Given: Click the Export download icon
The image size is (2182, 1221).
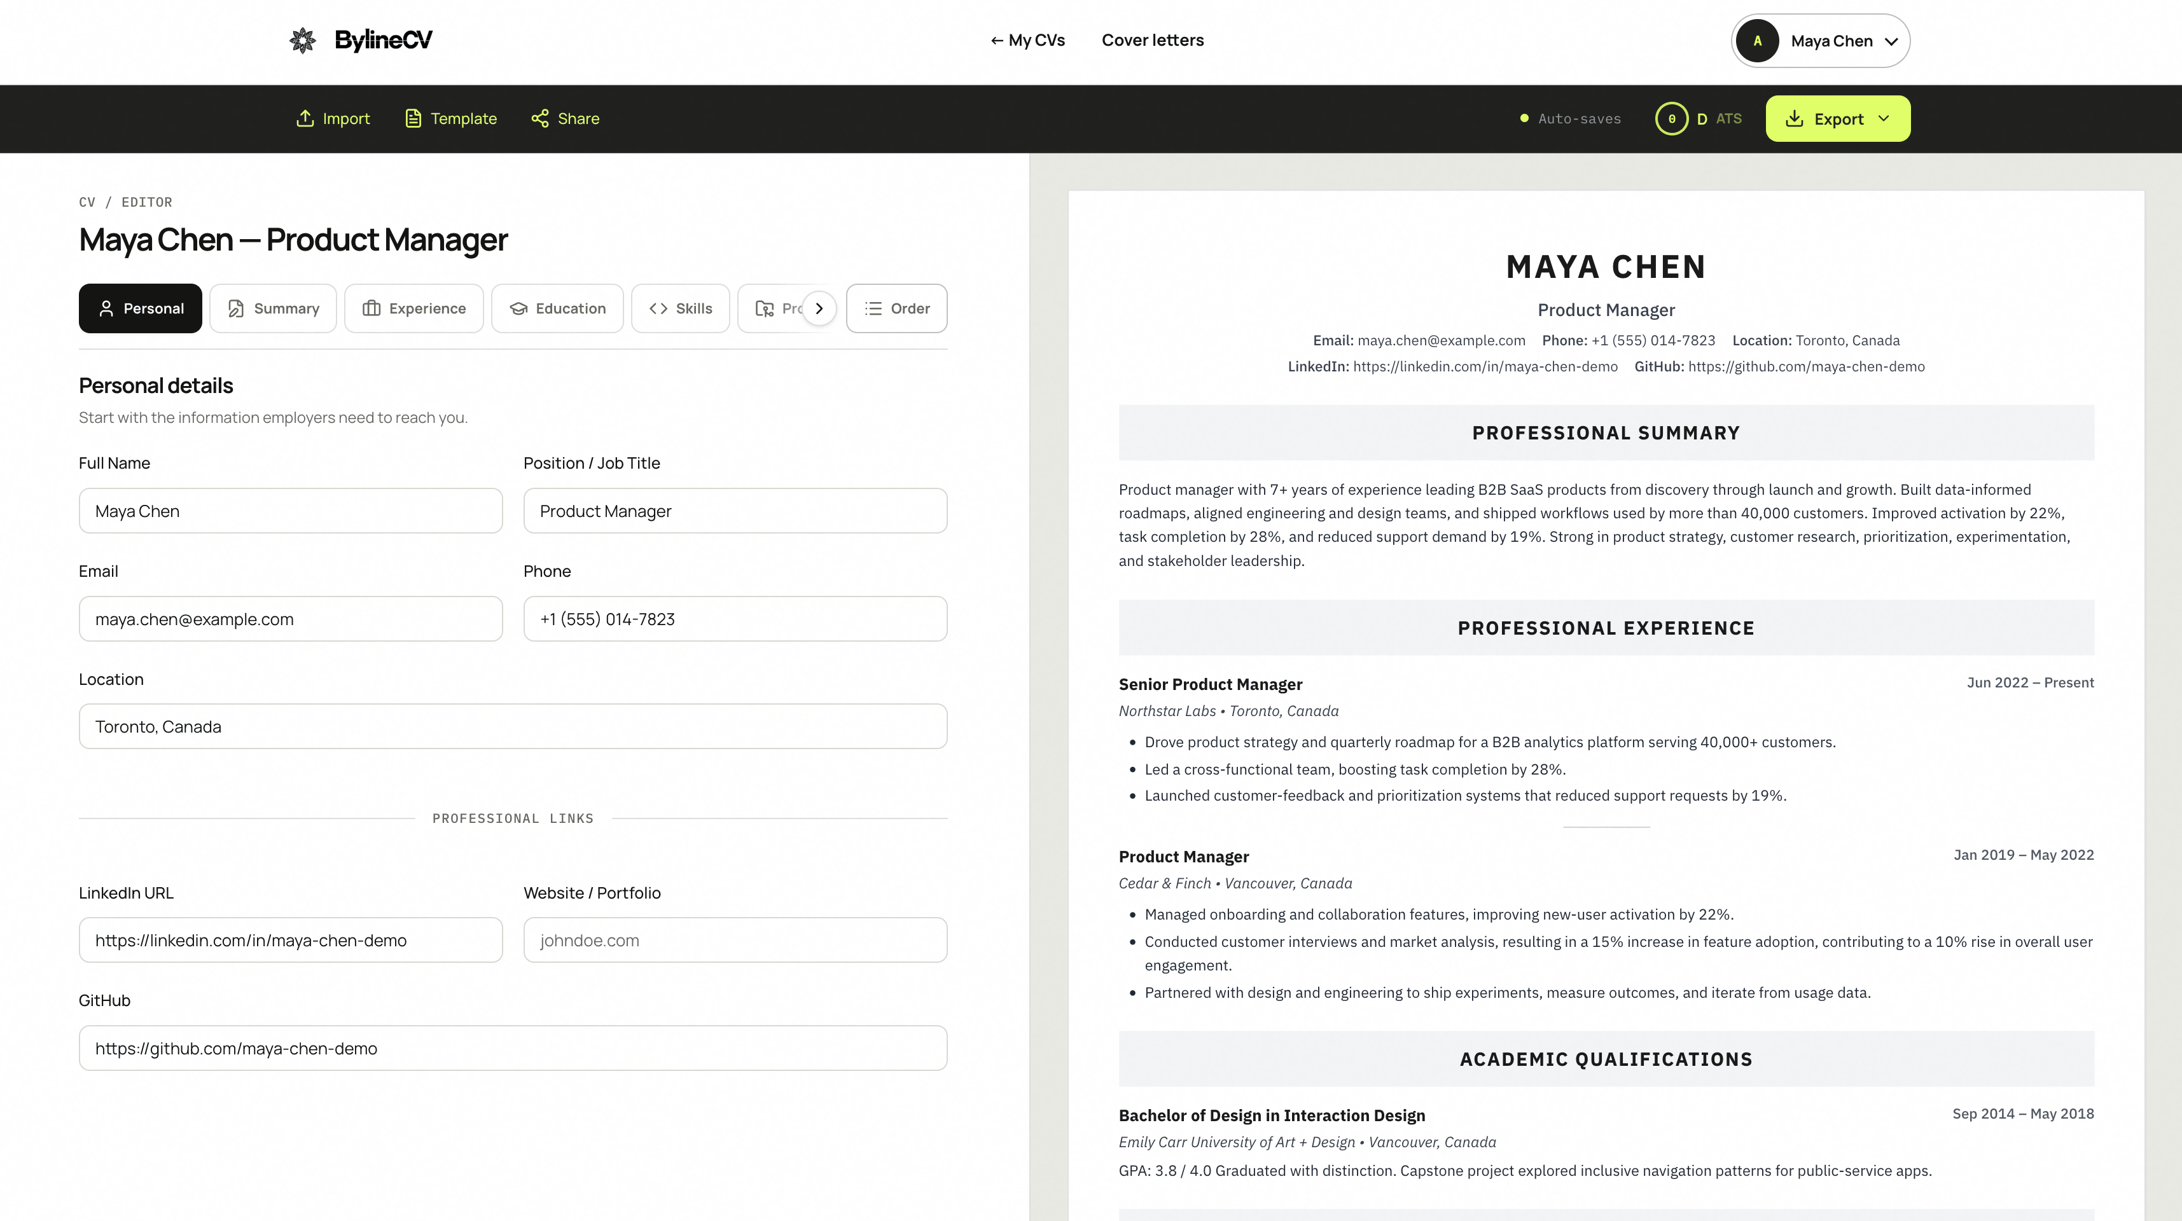Looking at the screenshot, I should [1794, 118].
